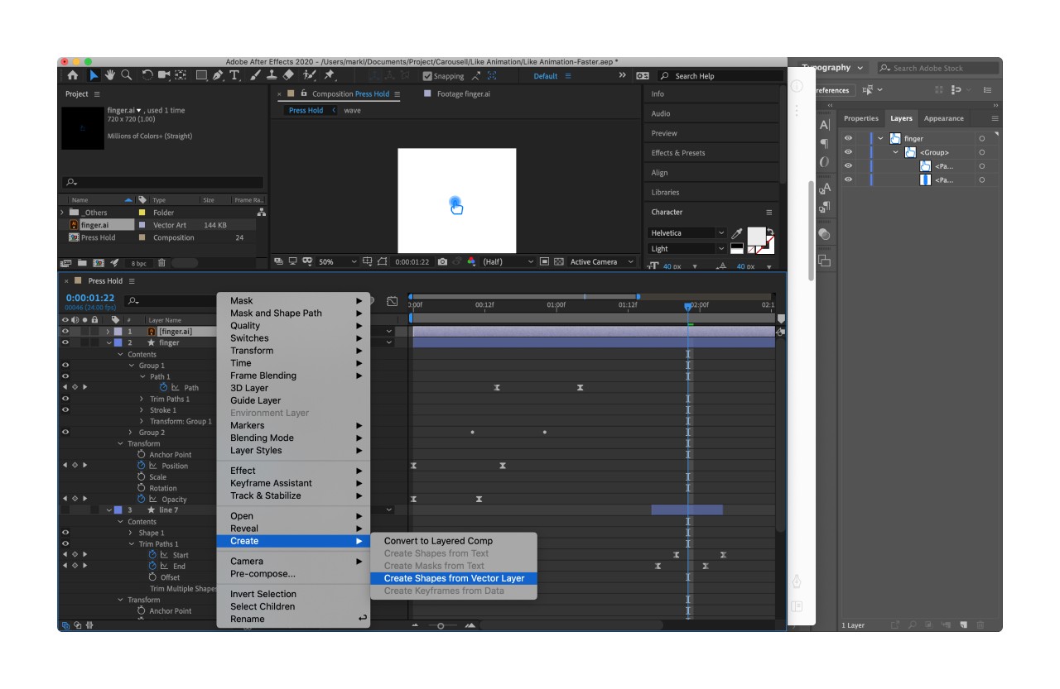The image size is (1060, 689).
Task: Toggle visibility of Group 2
Action: (x=65, y=432)
